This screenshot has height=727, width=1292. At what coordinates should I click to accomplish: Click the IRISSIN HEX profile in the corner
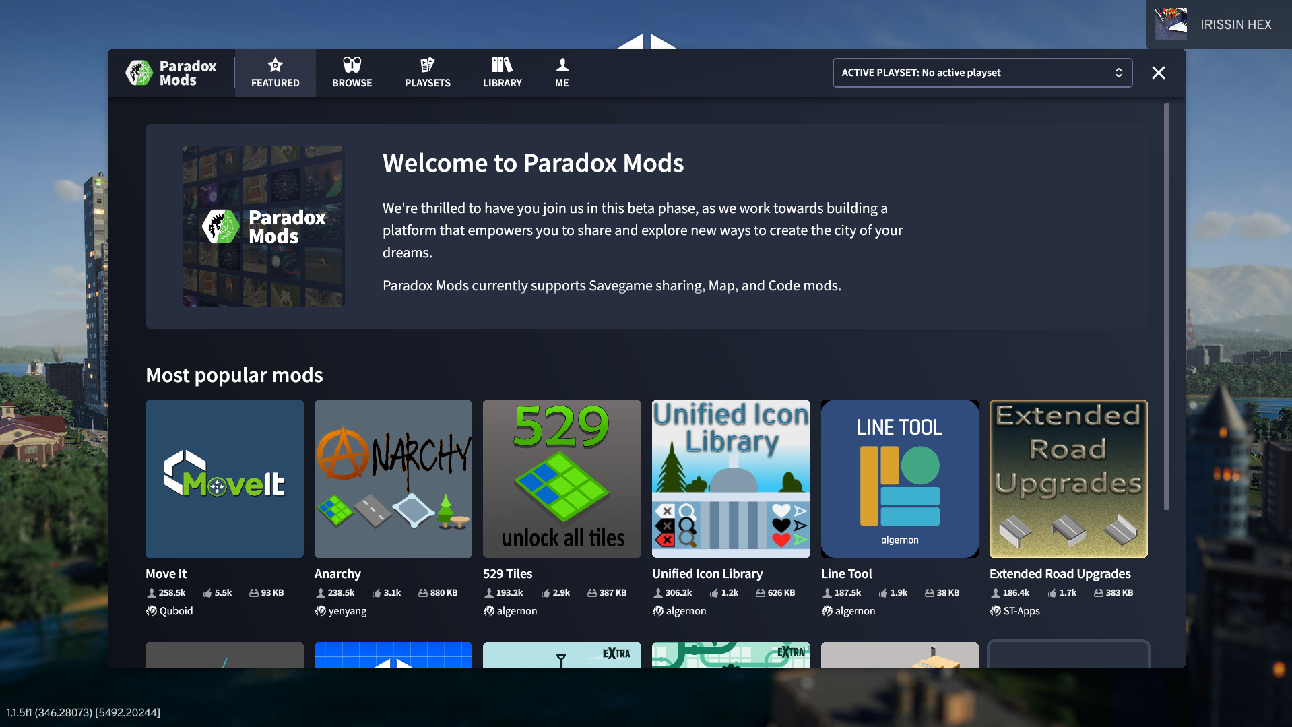click(x=1219, y=24)
